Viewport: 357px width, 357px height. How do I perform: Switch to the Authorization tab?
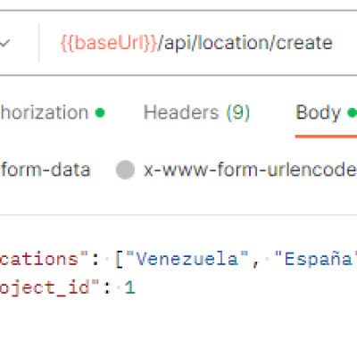click(45, 112)
